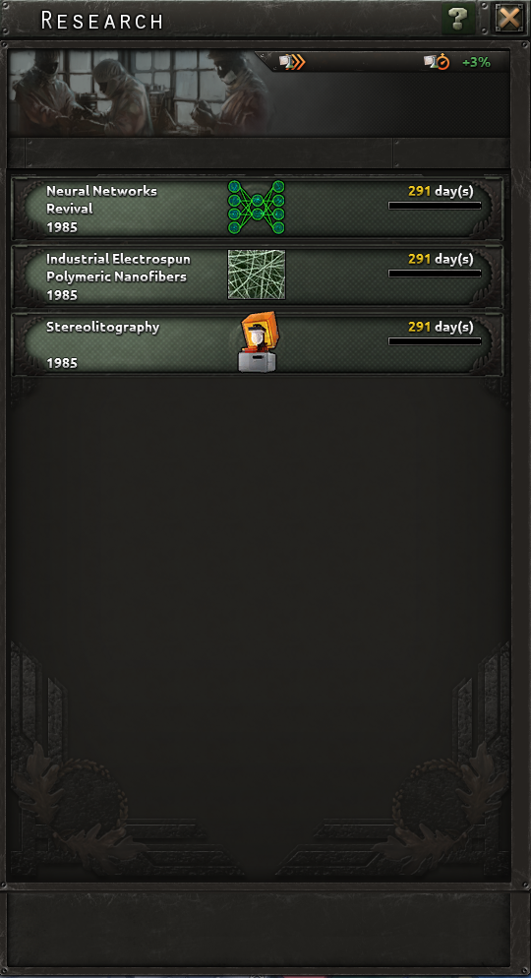Viewport: 531px width, 978px height.
Task: Select the Industrial Electrospun Polymeric Nanofibers title
Action: pyautogui.click(x=118, y=268)
